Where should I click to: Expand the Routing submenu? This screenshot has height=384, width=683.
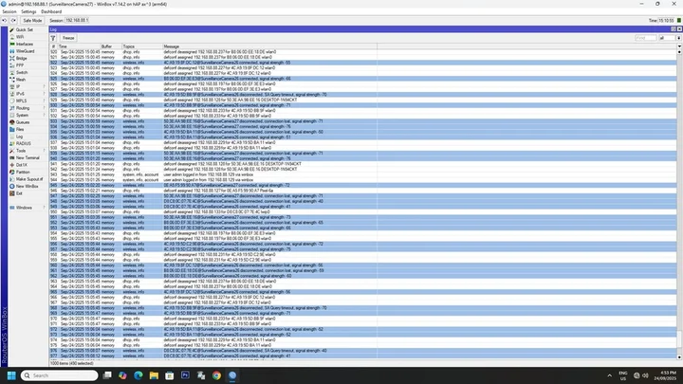click(44, 108)
